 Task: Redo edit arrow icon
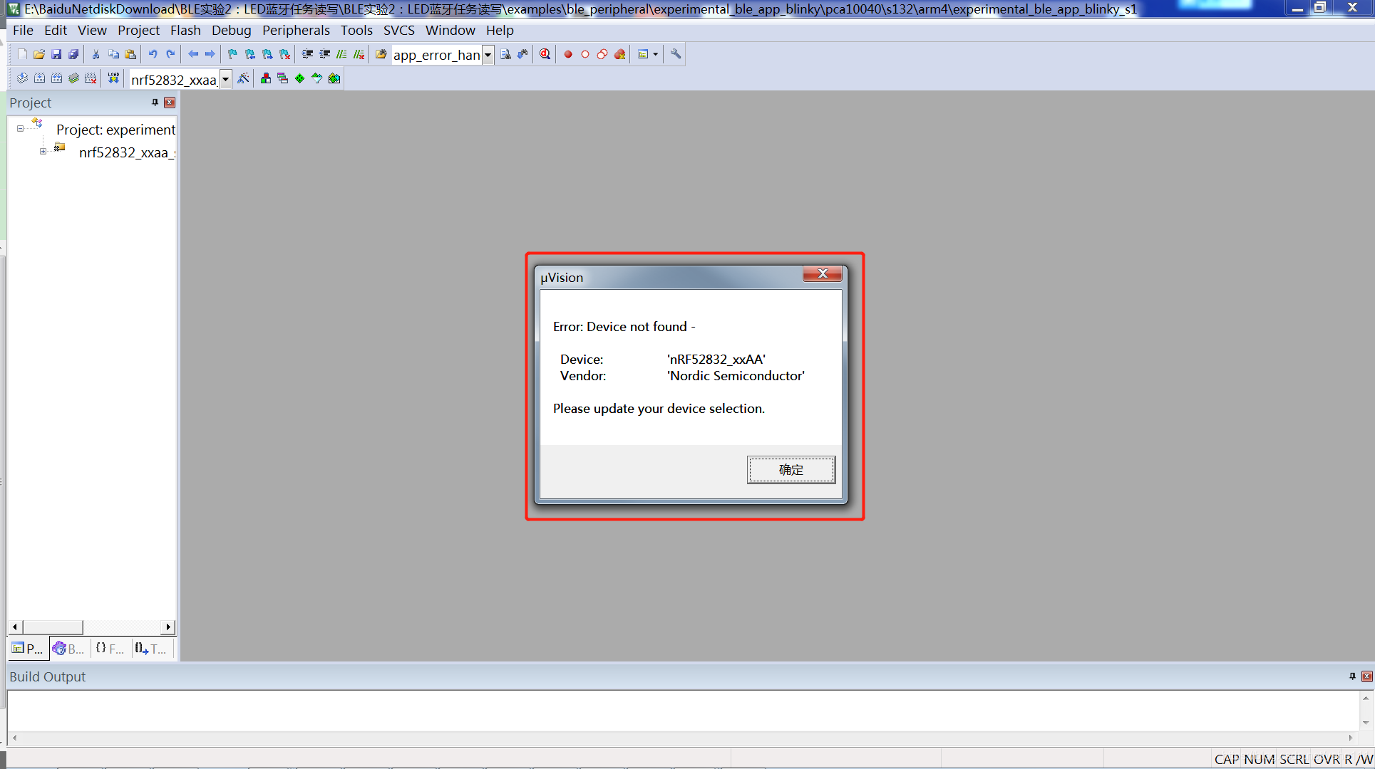(x=170, y=54)
